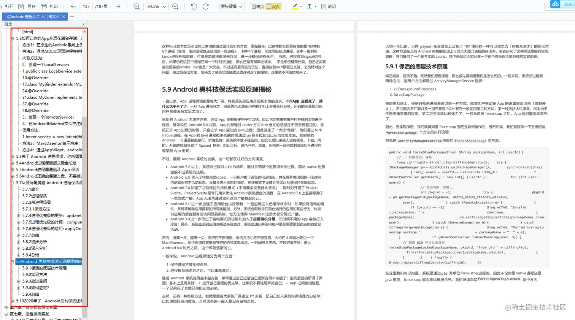Open outline entry [html]
575x320 pixels.
(28, 32)
